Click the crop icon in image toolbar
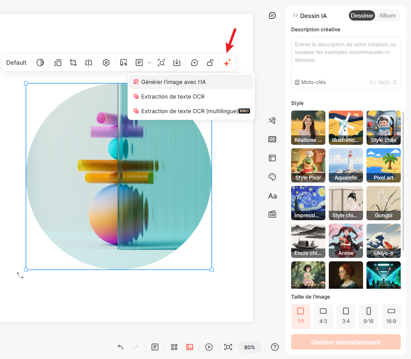 pyautogui.click(x=73, y=63)
